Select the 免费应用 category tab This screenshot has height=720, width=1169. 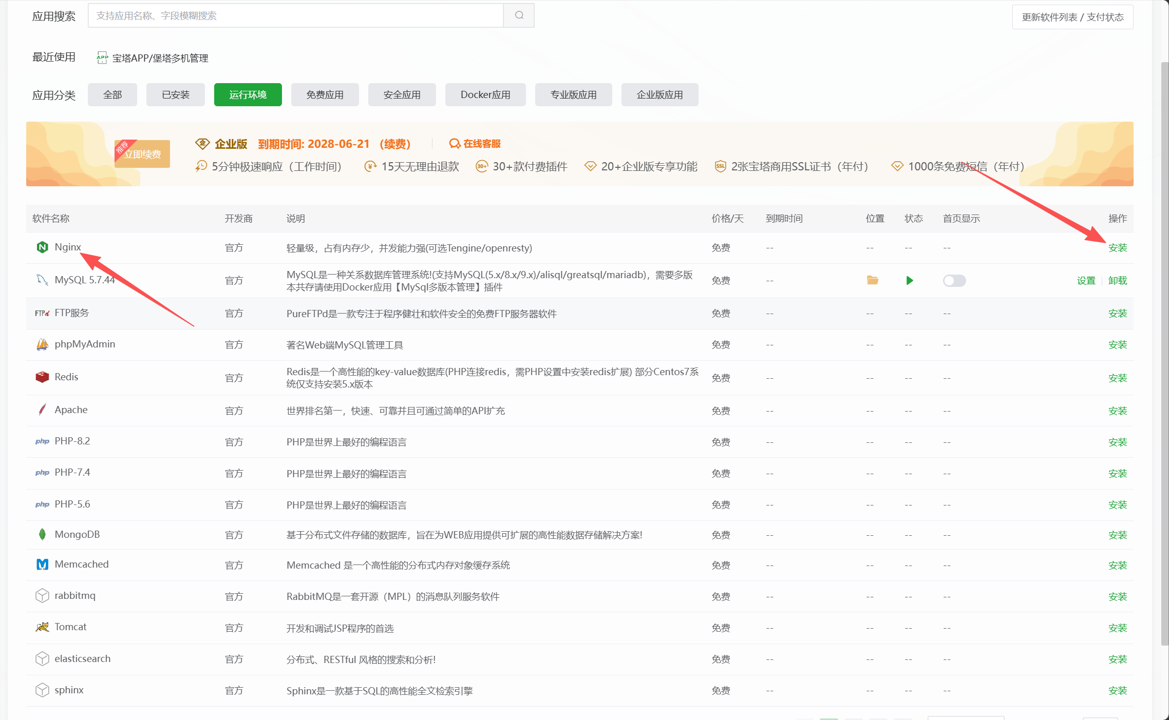click(x=325, y=95)
